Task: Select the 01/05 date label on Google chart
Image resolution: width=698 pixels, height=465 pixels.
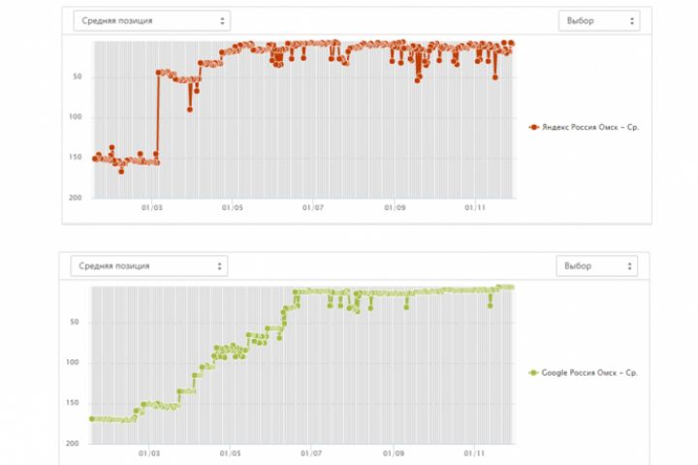Action: 231,451
